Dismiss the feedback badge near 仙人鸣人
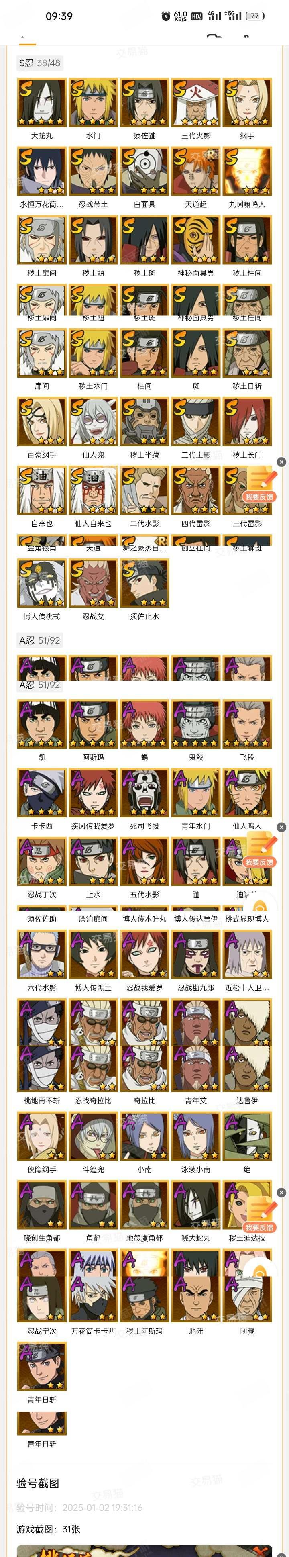This screenshot has width=289, height=1557. (281, 827)
